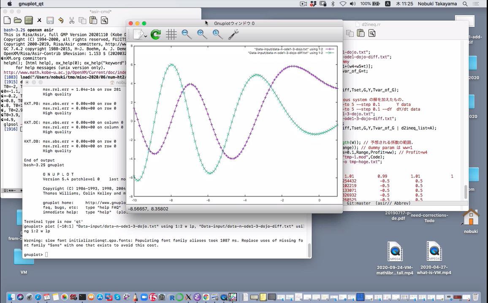Toggle the purple dojo.txt curve via legend
The image size is (488, 303).
click(294, 49)
